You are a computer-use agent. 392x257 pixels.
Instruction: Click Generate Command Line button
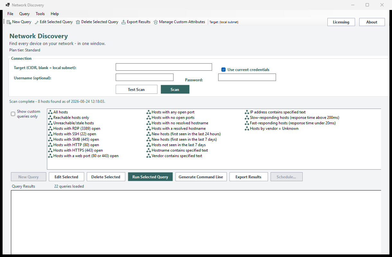pos(201,177)
